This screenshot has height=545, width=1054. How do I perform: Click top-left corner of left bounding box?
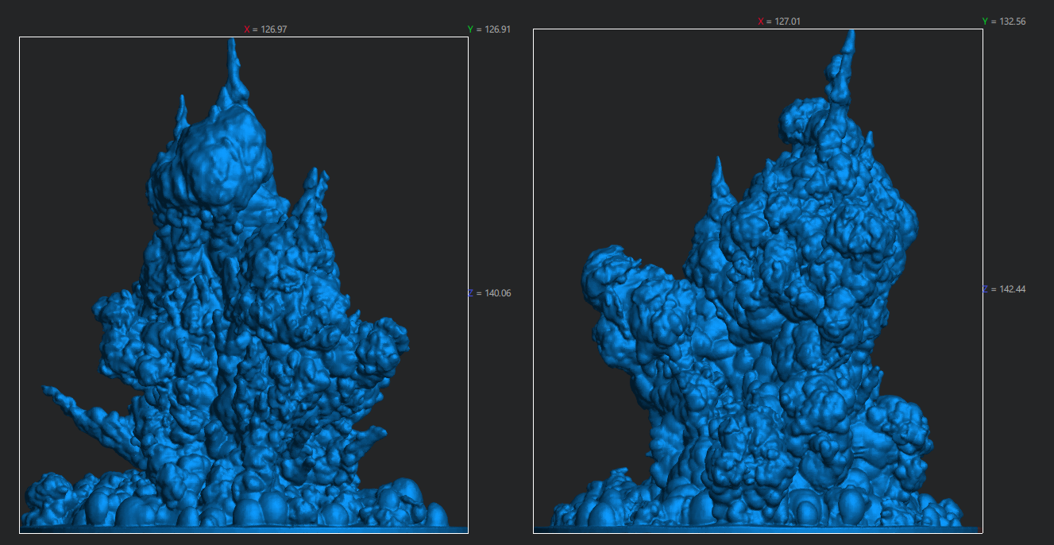tap(20, 37)
